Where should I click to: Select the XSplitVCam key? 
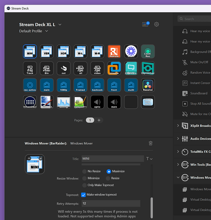tap(148, 68)
